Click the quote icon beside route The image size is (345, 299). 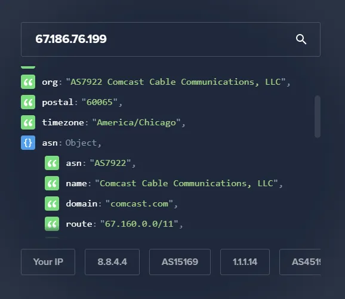pyautogui.click(x=52, y=224)
